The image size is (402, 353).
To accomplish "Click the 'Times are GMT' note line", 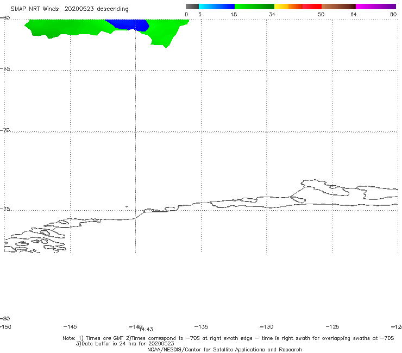I will click(228, 338).
